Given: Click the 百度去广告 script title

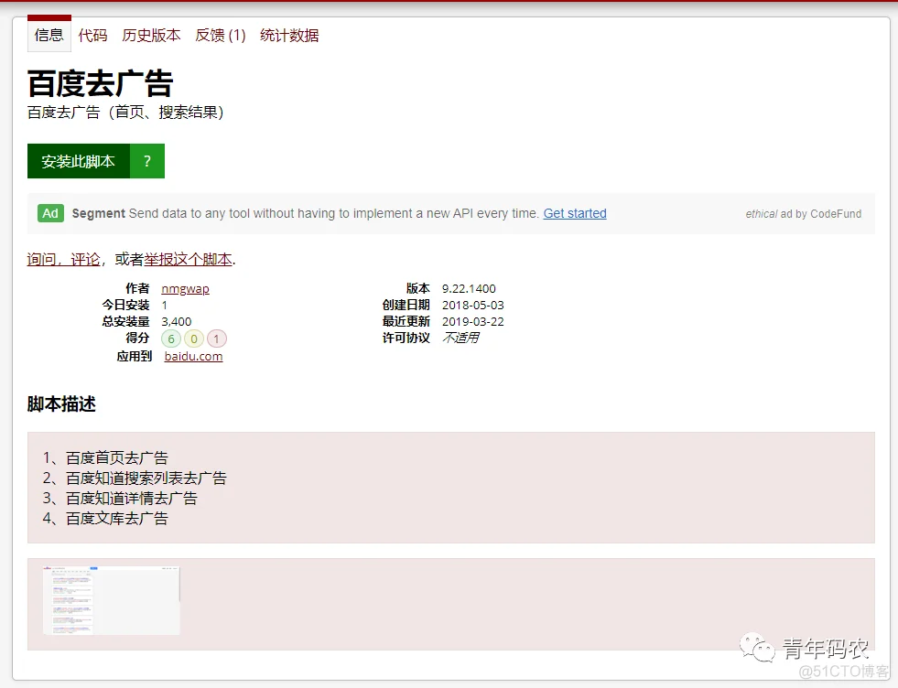Looking at the screenshot, I should click(100, 83).
